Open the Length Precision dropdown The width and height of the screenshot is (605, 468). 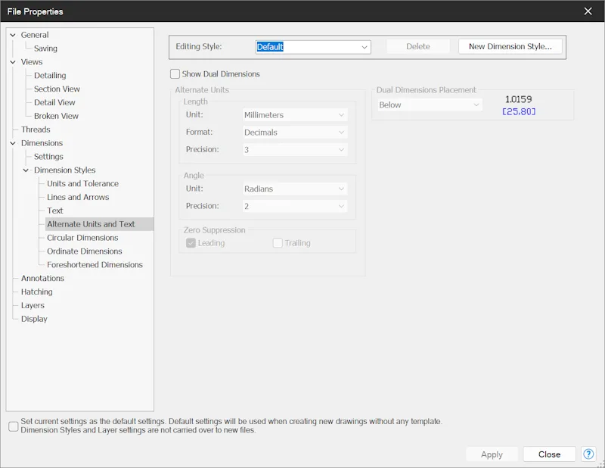point(295,149)
